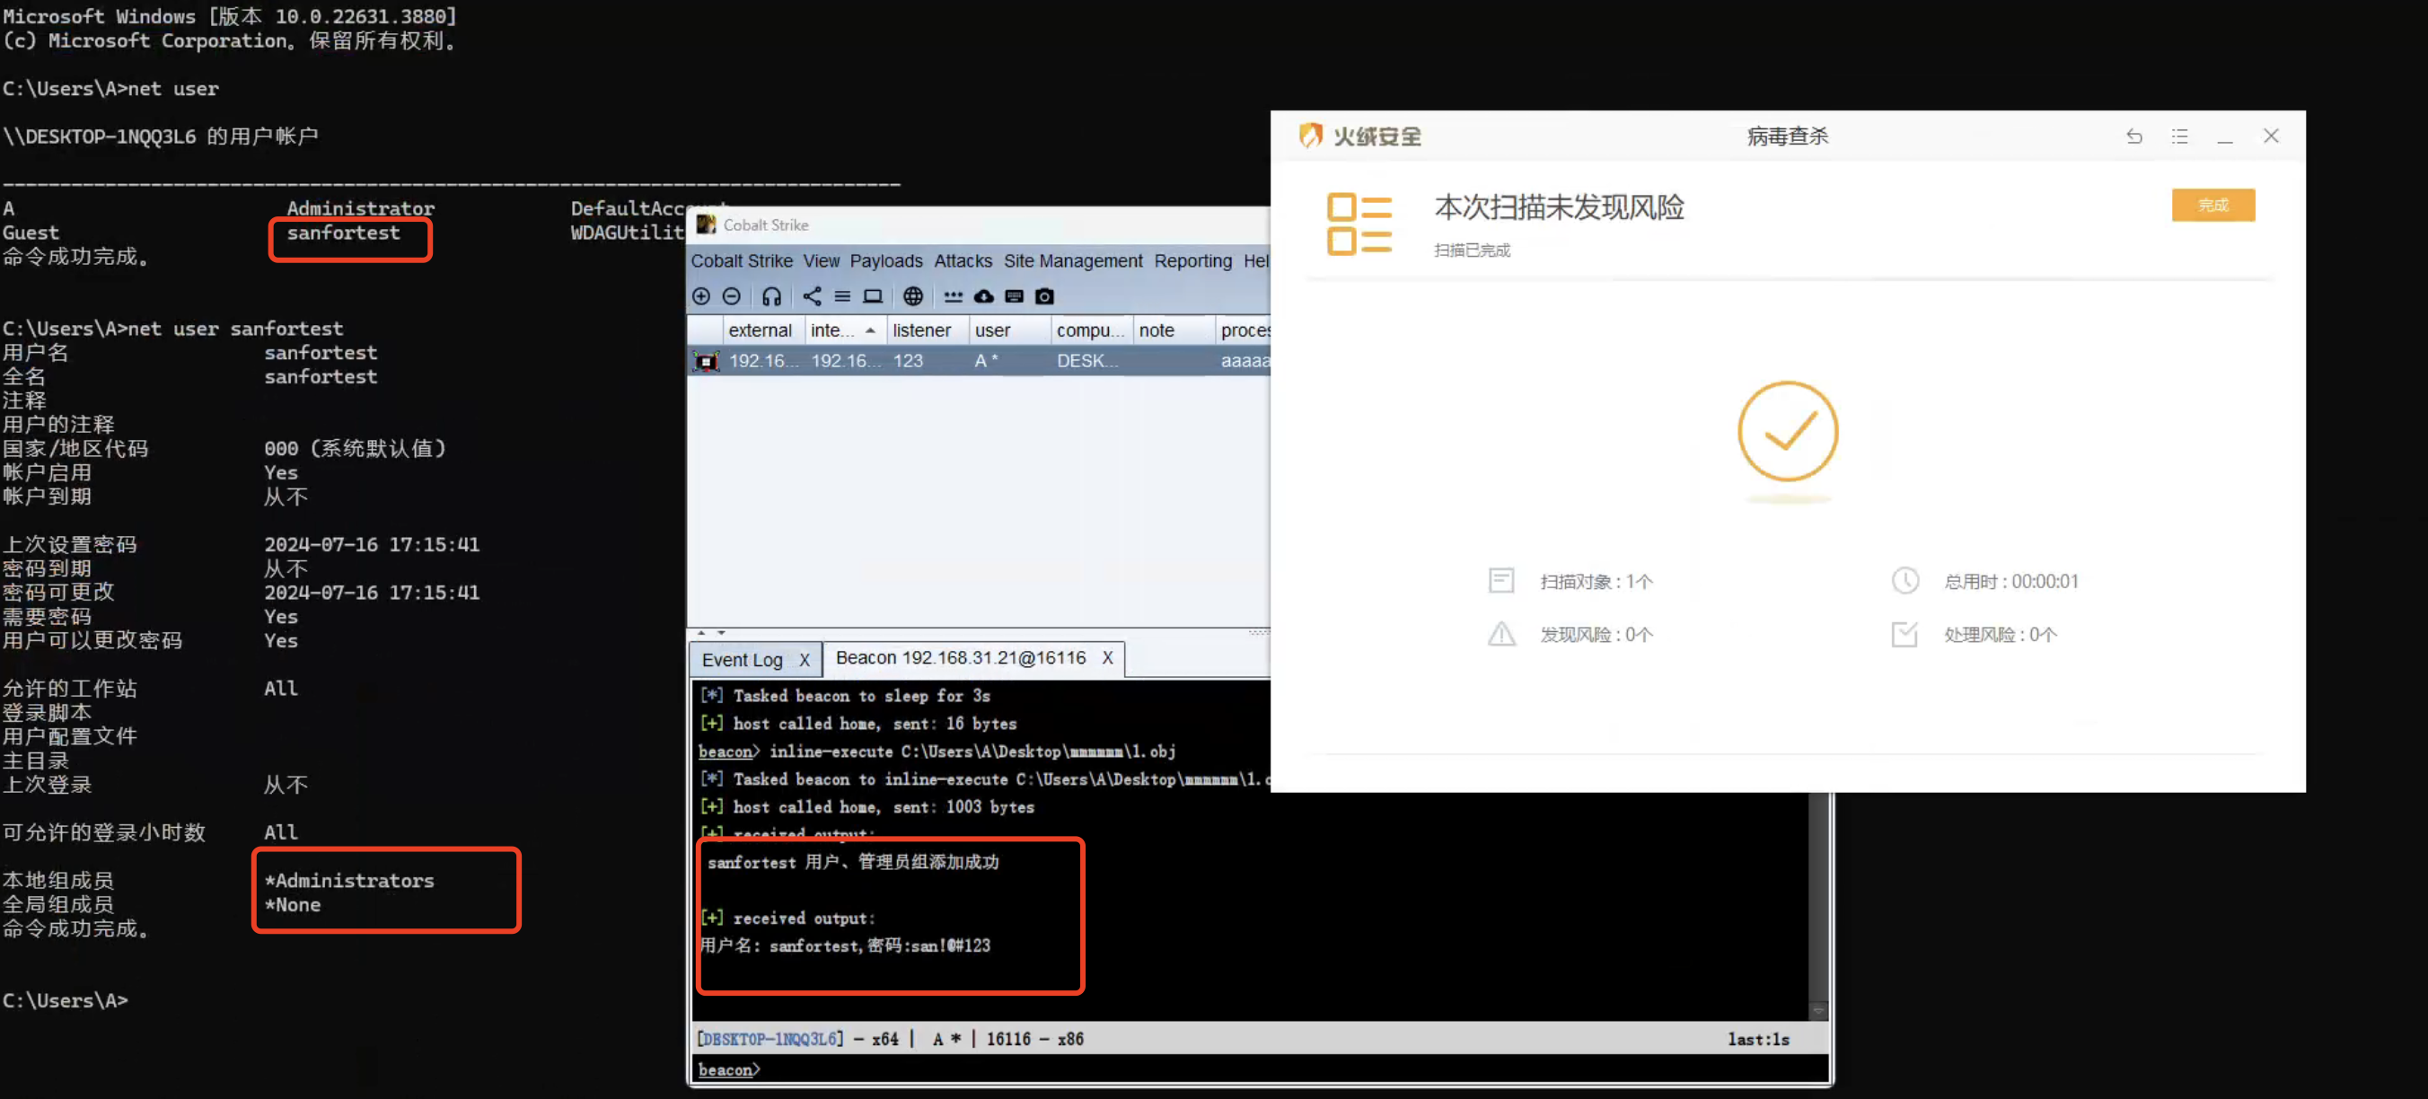This screenshot has height=1099, width=2428.
Task: Click the beacon console vertical scrollbar
Action: coord(1818,895)
